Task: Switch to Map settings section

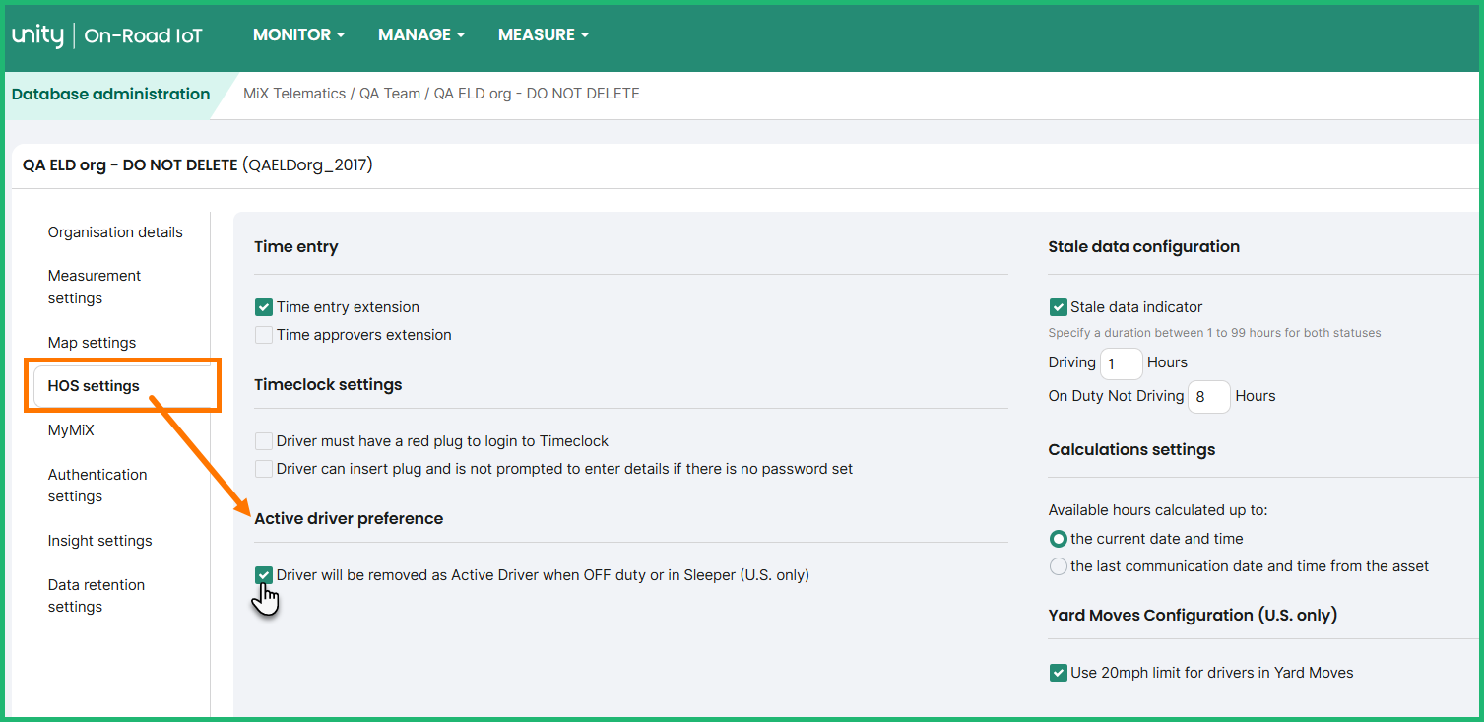Action: (92, 343)
